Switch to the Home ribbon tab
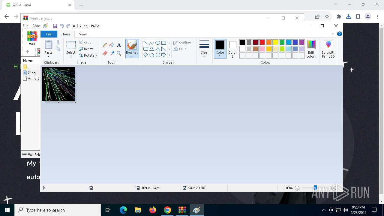Screen dimensions: 384x216 coord(66,34)
